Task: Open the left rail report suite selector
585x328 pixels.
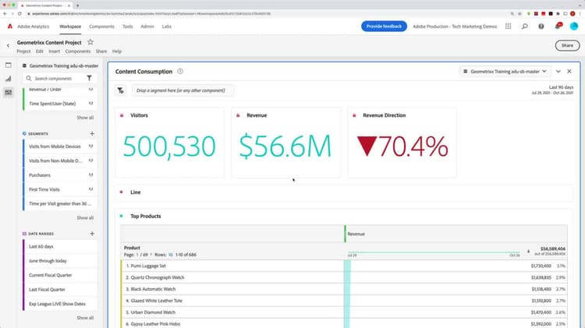Action: (60, 65)
